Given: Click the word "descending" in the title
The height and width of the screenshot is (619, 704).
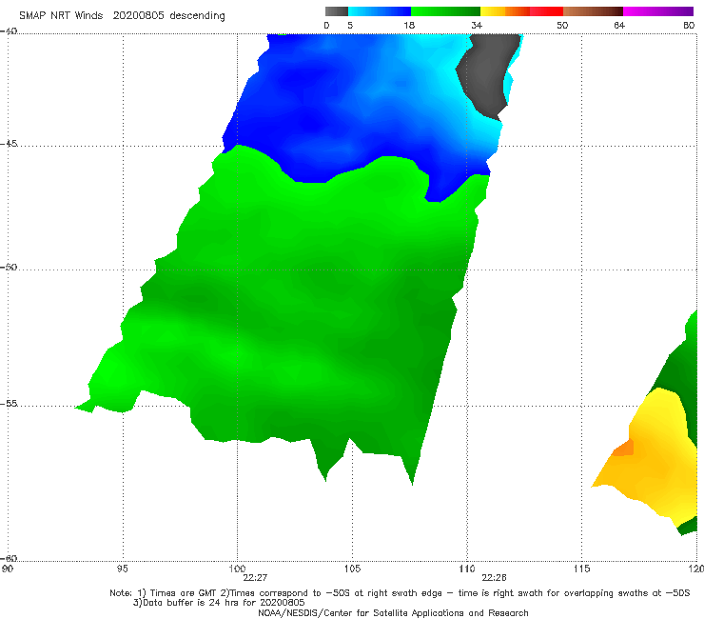Looking at the screenshot, I should [197, 16].
